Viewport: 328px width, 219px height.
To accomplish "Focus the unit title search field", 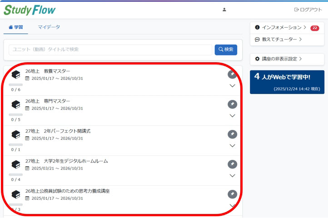I will [x=110, y=50].
